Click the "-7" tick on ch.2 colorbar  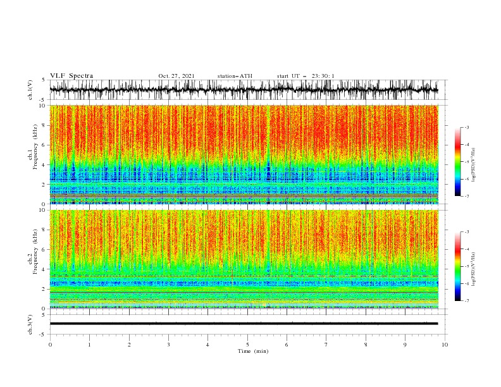tap(466, 301)
